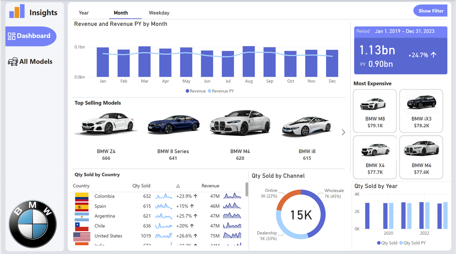Image resolution: width=456 pixels, height=254 pixels.
Task: Click the United States flag icon
Action: click(x=82, y=236)
